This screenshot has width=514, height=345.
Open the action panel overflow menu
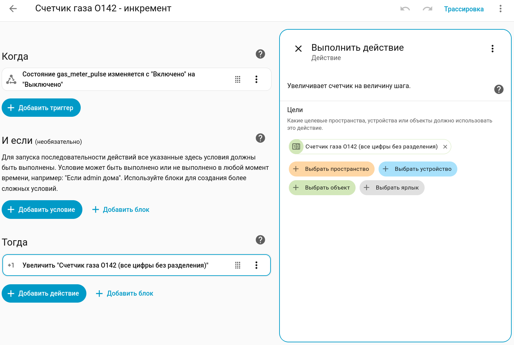pyautogui.click(x=492, y=49)
